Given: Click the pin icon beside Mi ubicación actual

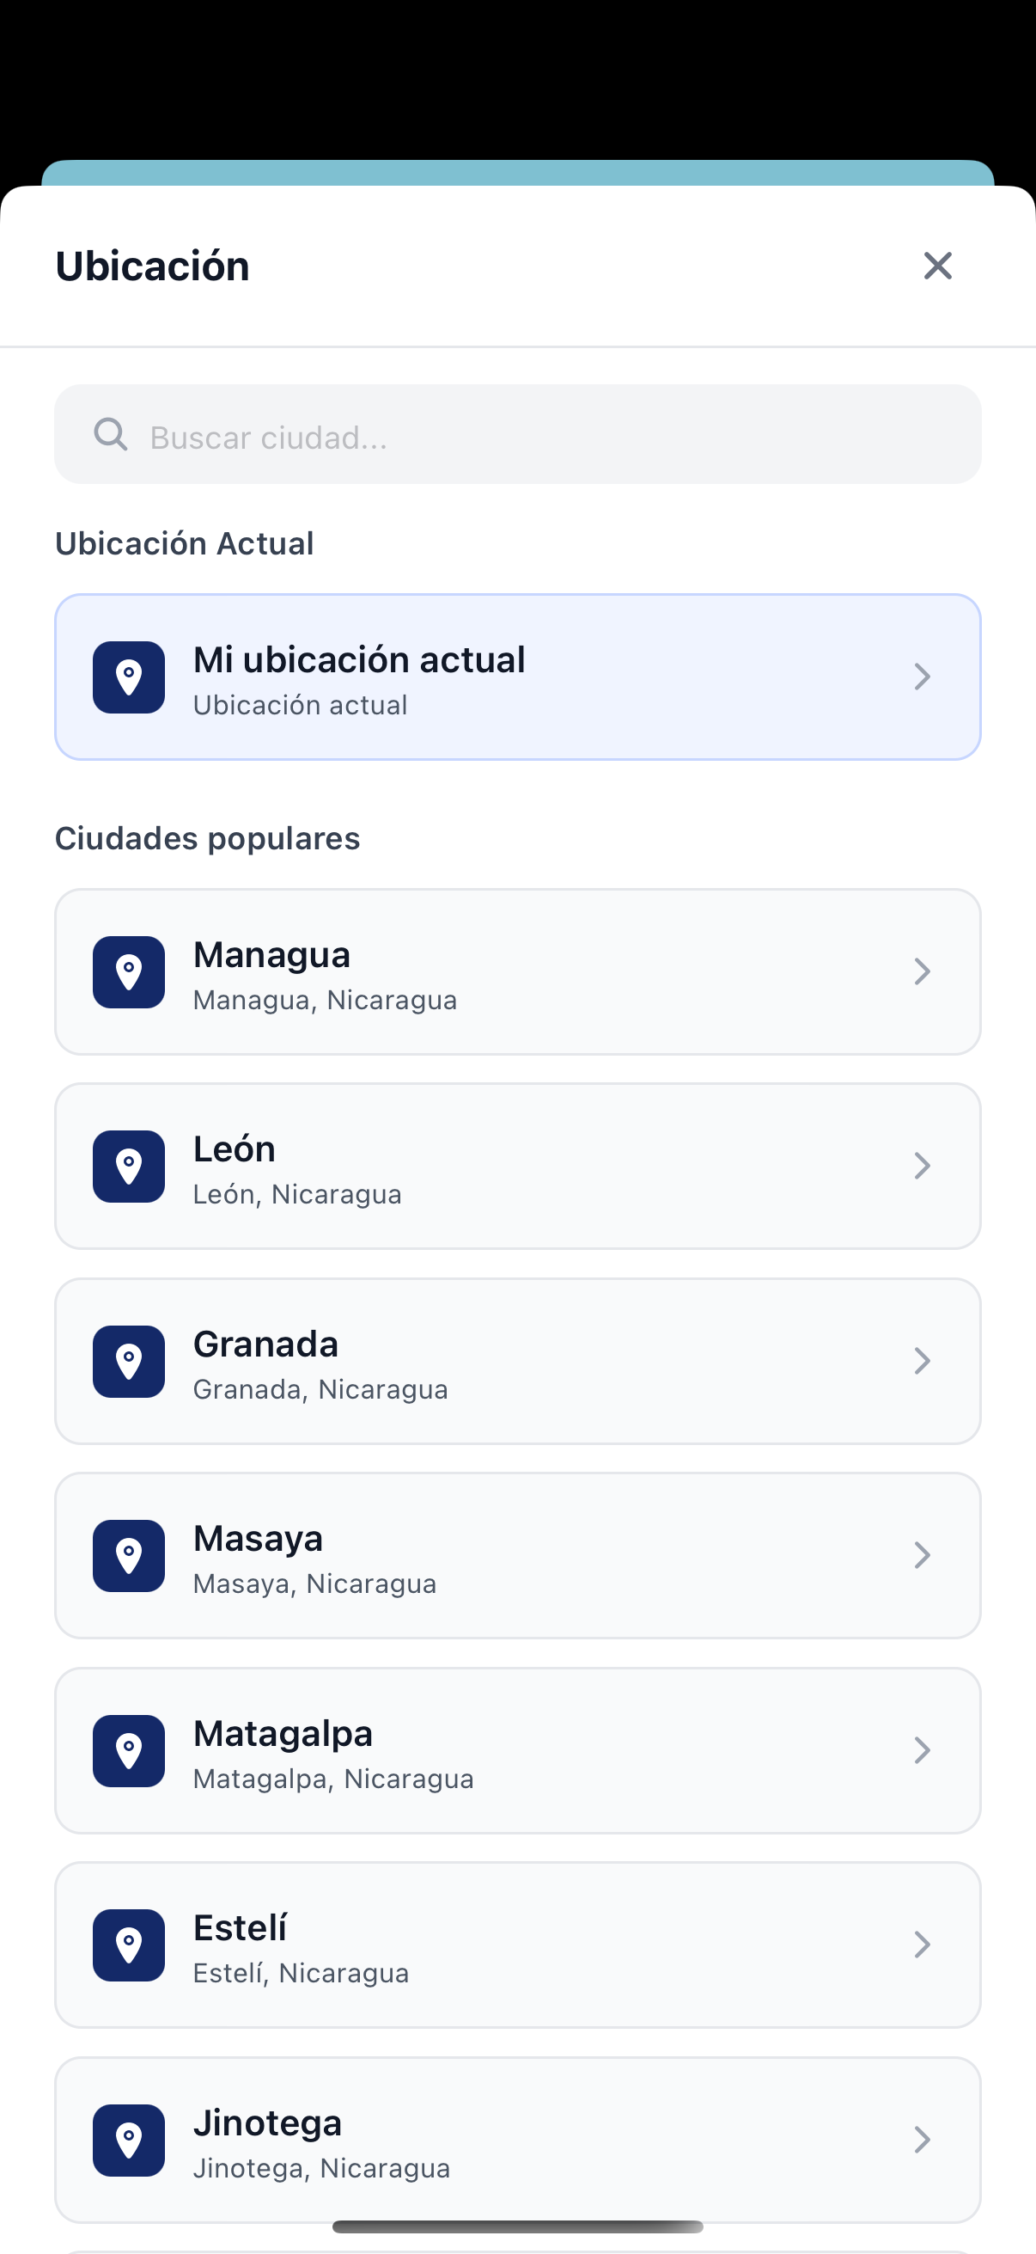Looking at the screenshot, I should click(129, 677).
